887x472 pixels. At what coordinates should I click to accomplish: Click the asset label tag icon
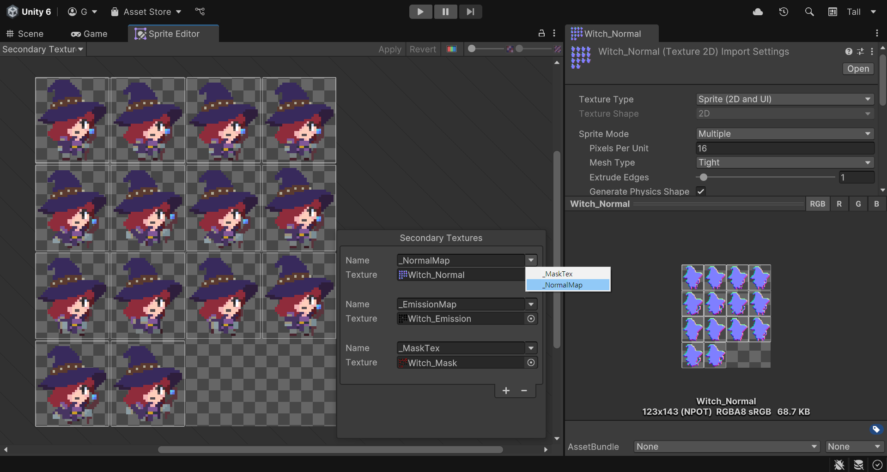click(876, 430)
